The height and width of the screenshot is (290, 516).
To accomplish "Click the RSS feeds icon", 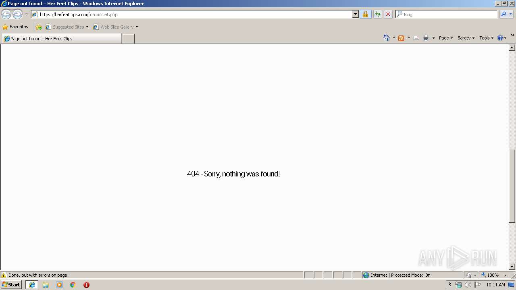I will 401,38.
